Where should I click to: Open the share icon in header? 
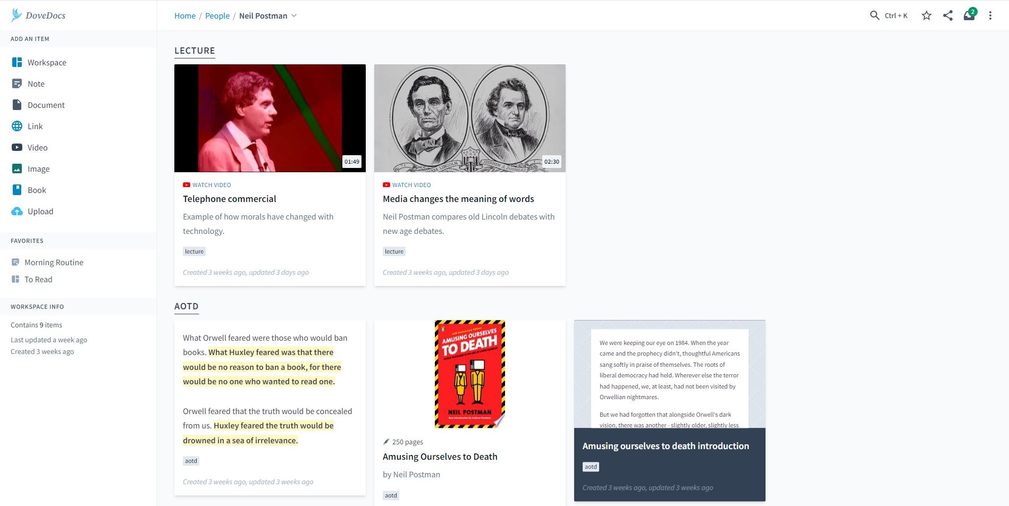tap(948, 15)
